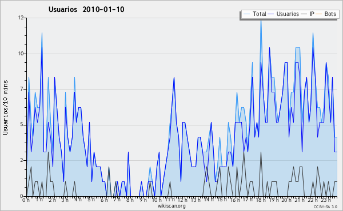Click the x-axis label '15 h'
The image size is (343, 211).
[222, 200]
